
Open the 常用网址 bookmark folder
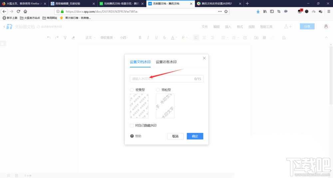[x=50, y=18]
